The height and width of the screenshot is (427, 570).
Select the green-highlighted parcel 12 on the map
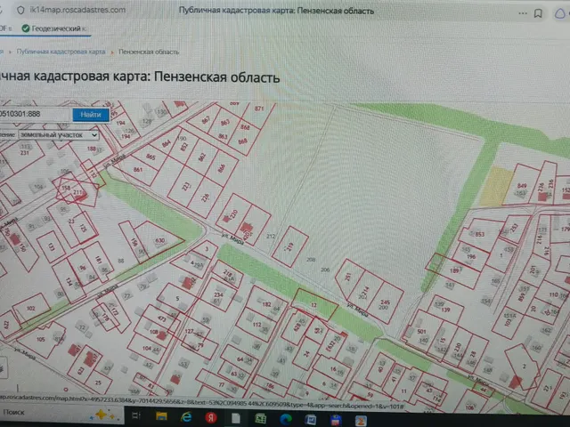click(314, 304)
